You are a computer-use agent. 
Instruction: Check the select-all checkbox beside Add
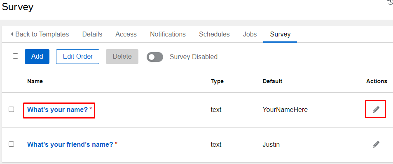(x=16, y=56)
